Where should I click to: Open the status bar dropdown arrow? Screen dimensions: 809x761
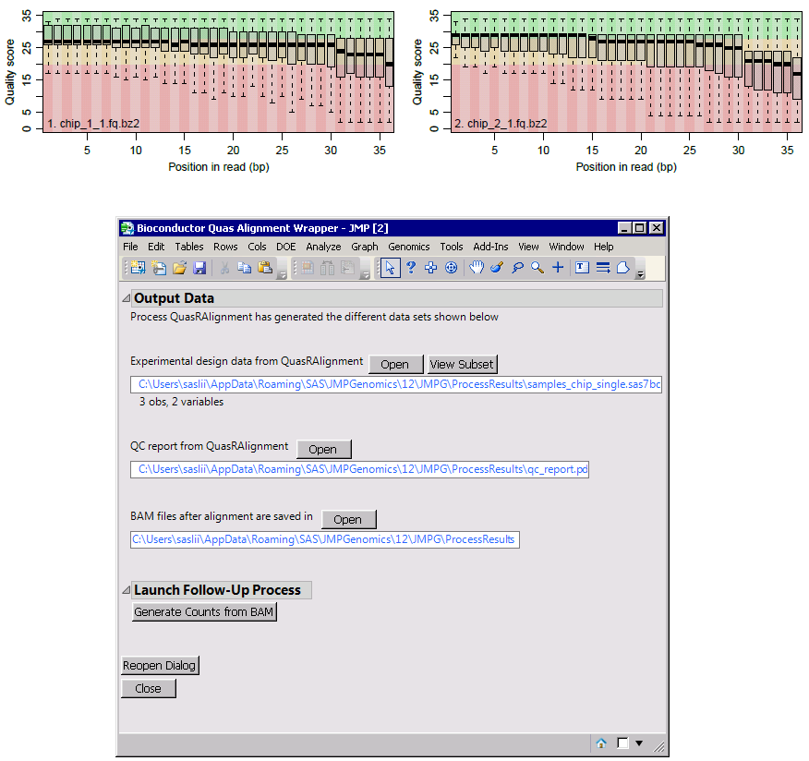pyautogui.click(x=639, y=743)
